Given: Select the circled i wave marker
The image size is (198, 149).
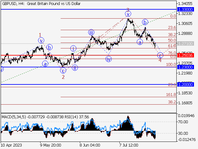Looking at the screenshot, I should [x=73, y=49].
